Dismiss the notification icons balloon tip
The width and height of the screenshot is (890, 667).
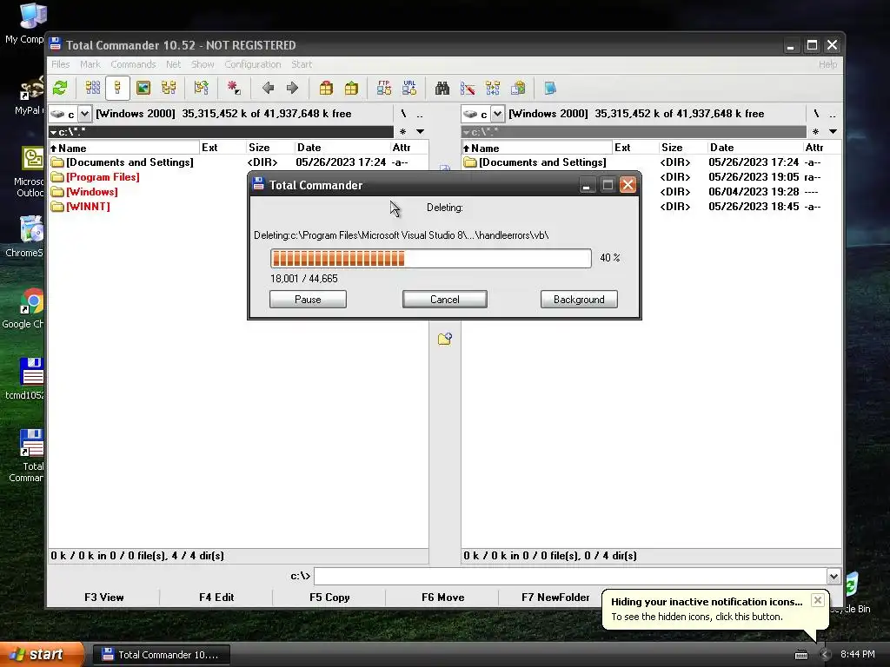tap(817, 600)
